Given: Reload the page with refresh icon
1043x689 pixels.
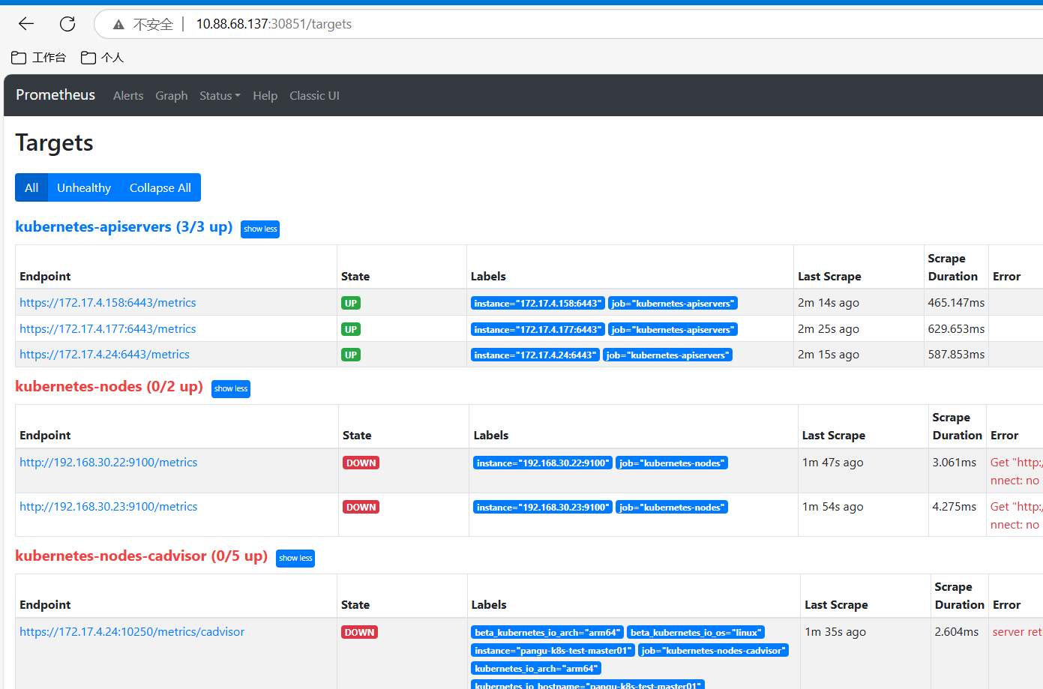Looking at the screenshot, I should click(67, 24).
